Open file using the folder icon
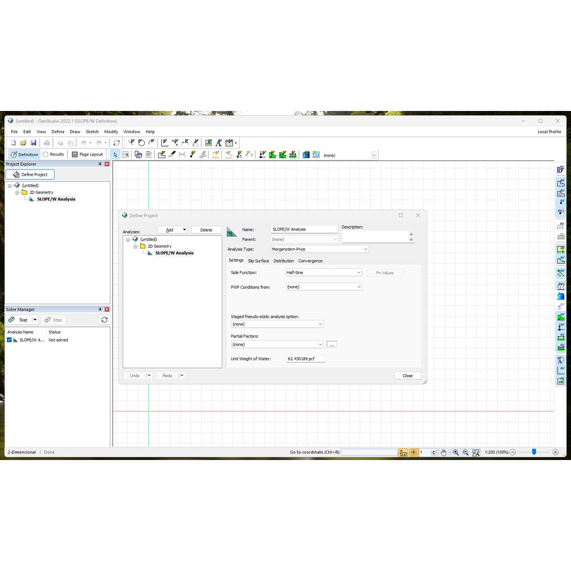571x571 pixels. 23,143
